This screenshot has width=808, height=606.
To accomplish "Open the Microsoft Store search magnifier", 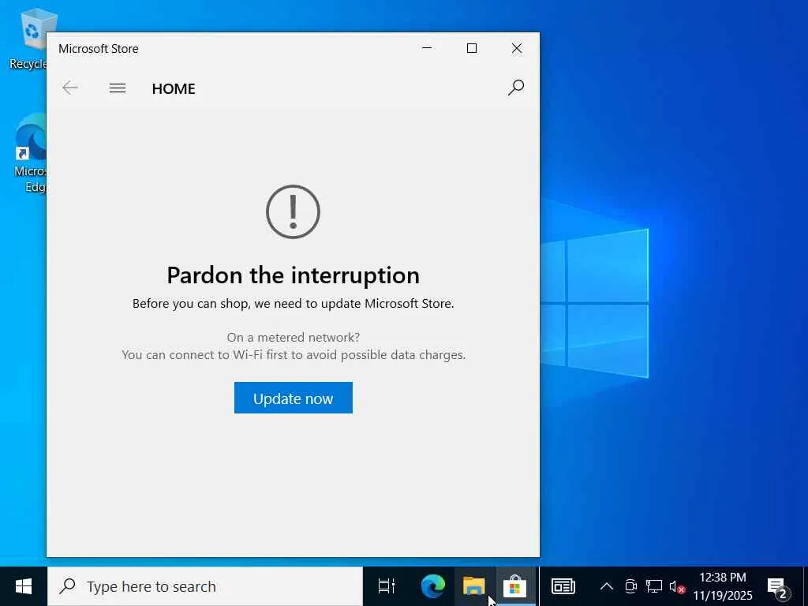I will [515, 88].
